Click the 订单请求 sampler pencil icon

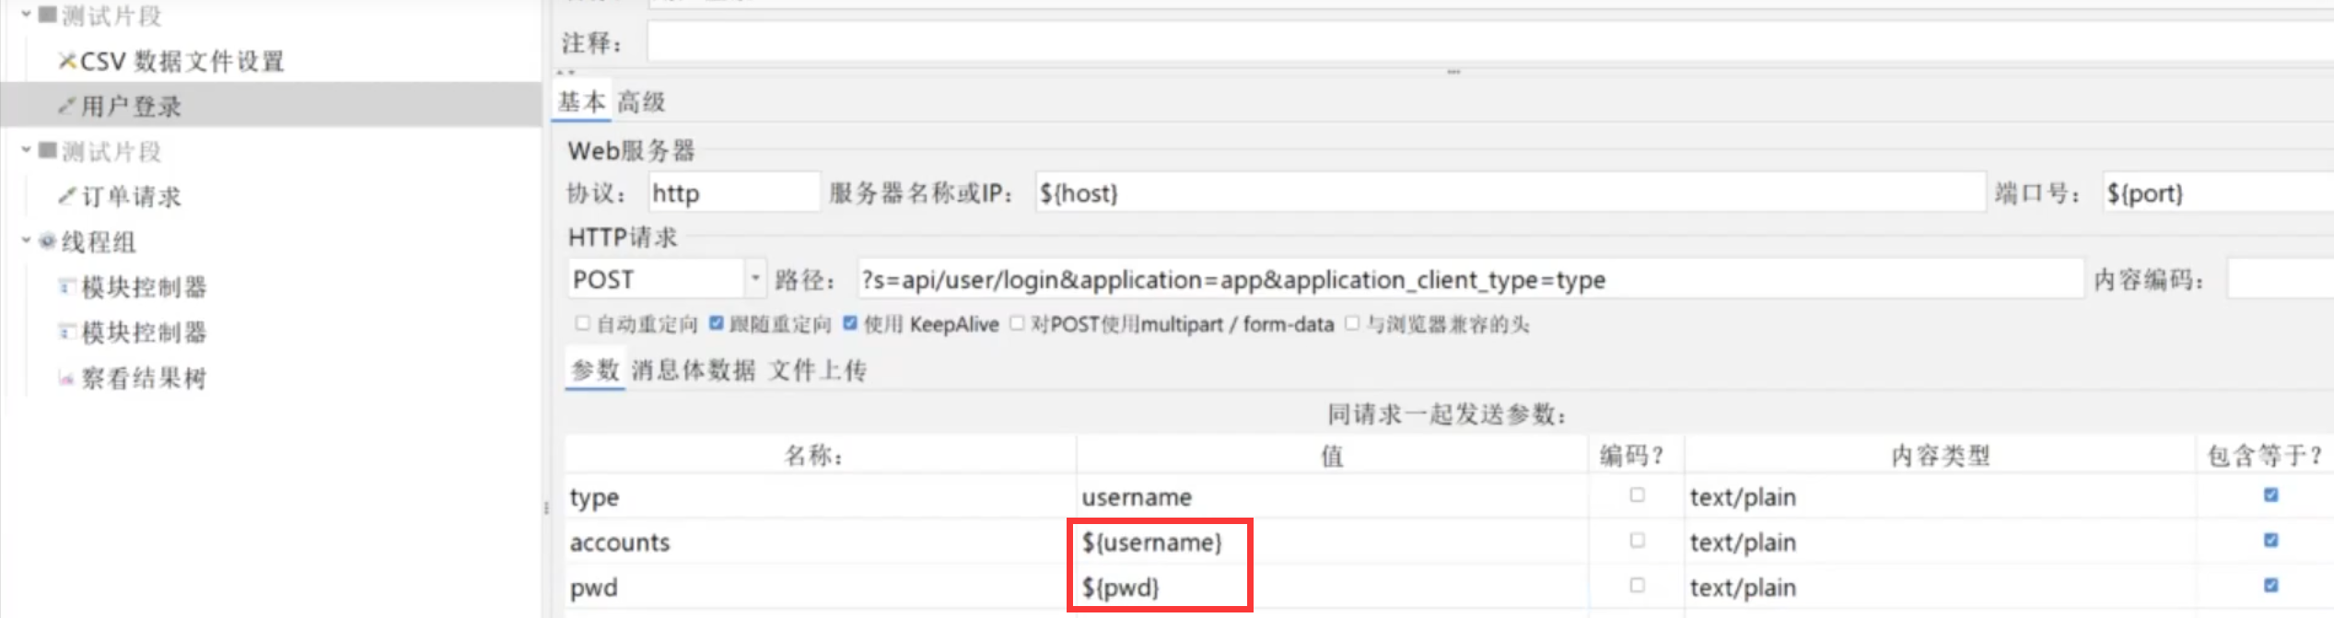[66, 196]
